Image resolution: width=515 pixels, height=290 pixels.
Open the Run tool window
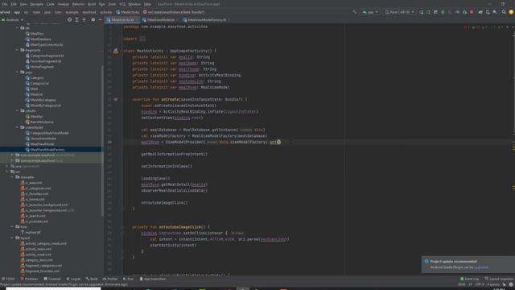(128, 279)
